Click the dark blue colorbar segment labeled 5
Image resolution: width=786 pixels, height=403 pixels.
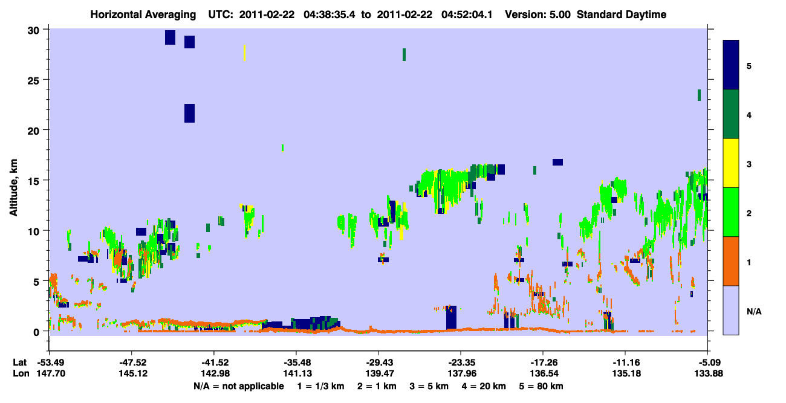pos(731,65)
